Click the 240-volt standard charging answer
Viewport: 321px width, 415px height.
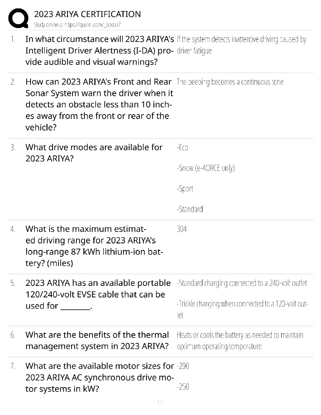(x=242, y=283)
